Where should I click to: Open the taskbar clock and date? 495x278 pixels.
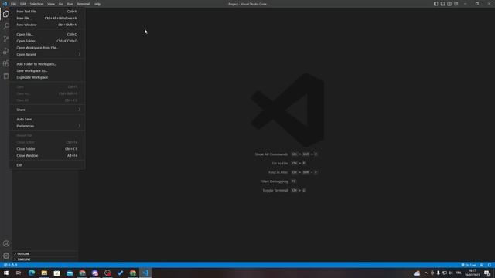pyautogui.click(x=473, y=273)
